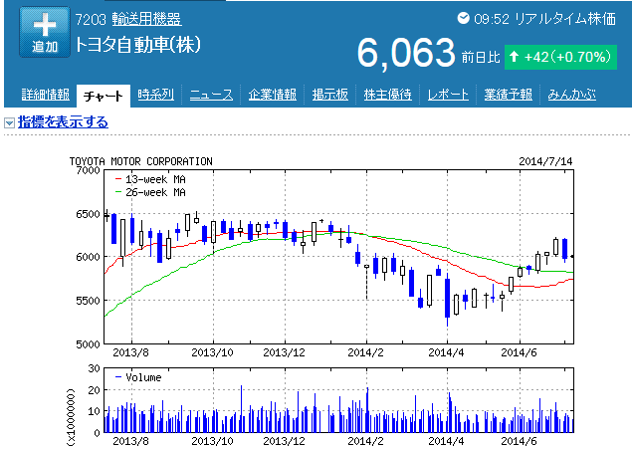This screenshot has width=632, height=449.
Task: Click the 前日比 label
Action: point(481,57)
